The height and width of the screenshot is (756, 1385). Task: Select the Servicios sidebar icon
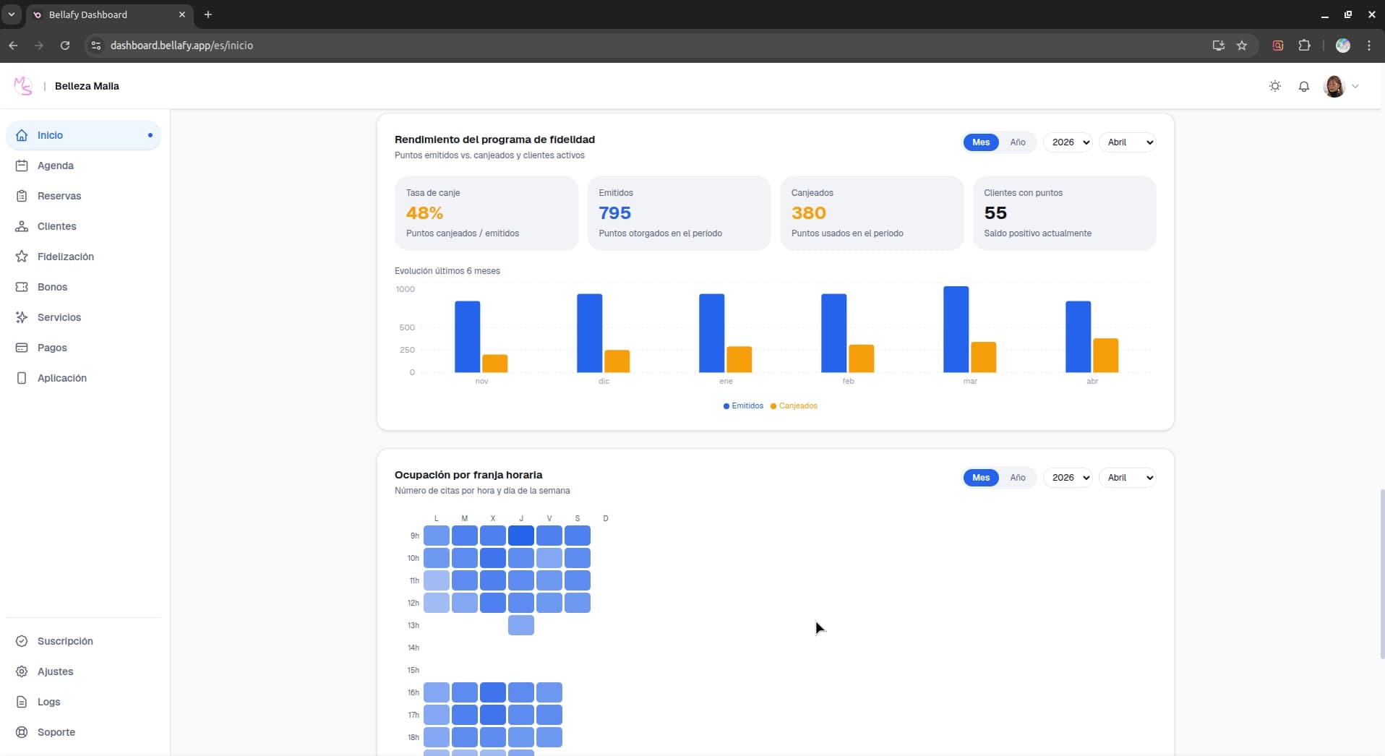(22, 317)
